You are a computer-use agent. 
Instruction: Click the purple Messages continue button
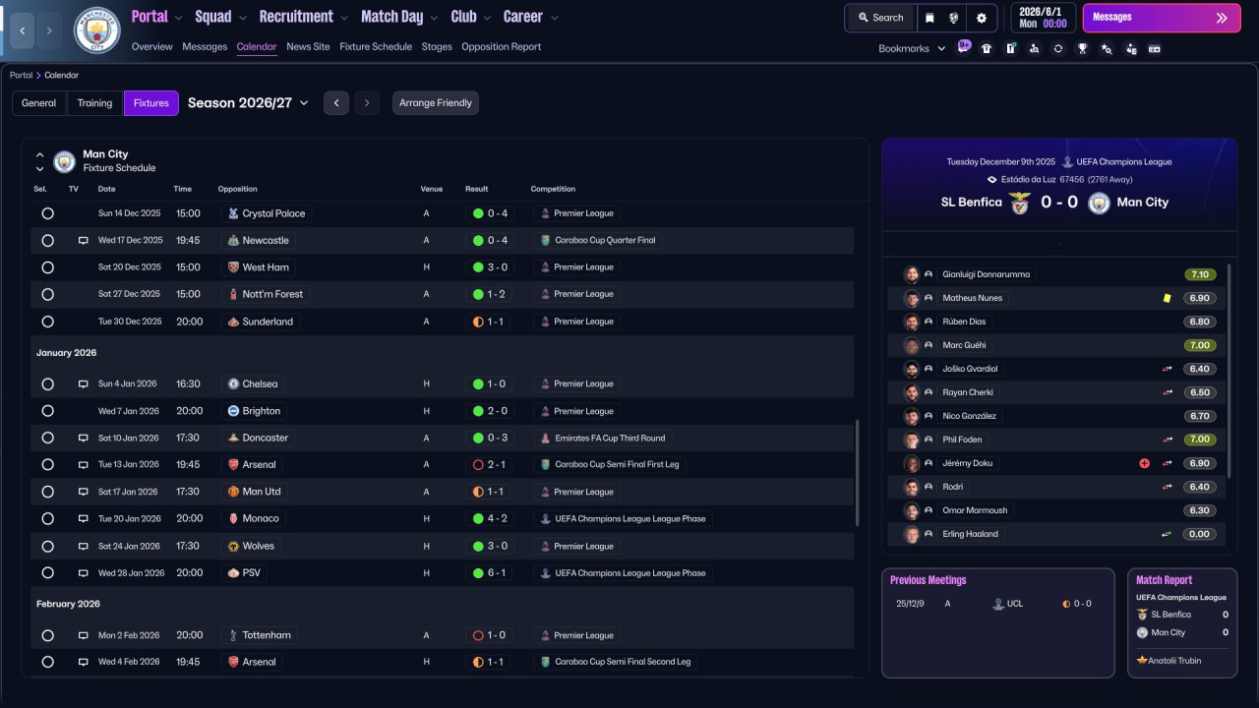point(1160,18)
